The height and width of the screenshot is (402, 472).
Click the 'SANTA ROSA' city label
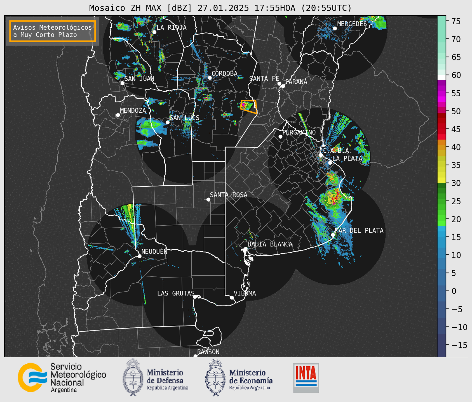229,195
